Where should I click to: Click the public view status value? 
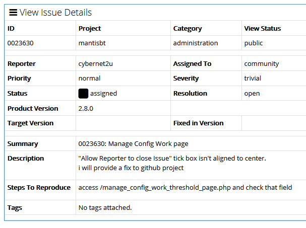pyautogui.click(x=254, y=43)
